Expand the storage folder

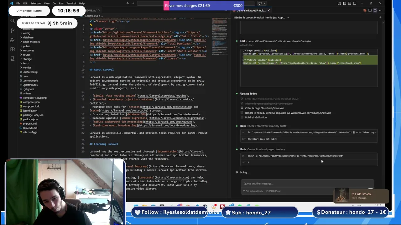(x=27, y=59)
